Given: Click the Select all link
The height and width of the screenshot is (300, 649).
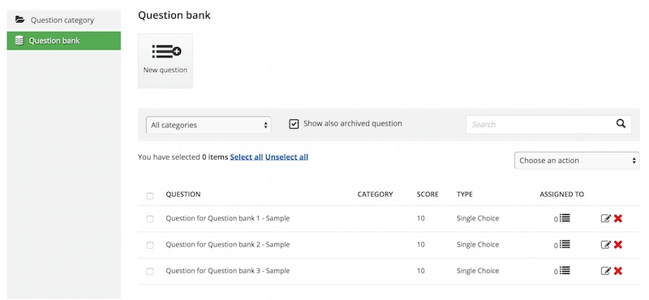Looking at the screenshot, I should point(247,156).
